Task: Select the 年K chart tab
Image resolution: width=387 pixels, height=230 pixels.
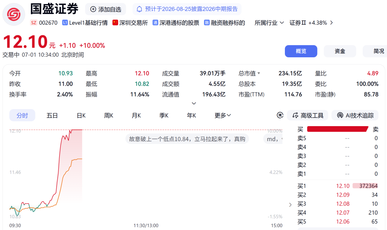Action: 191,115
